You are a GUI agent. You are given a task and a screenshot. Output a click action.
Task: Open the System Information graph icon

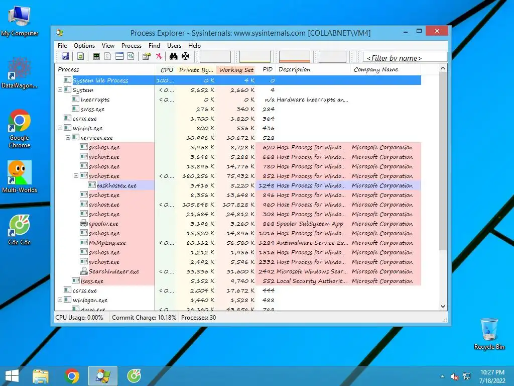tap(96, 56)
